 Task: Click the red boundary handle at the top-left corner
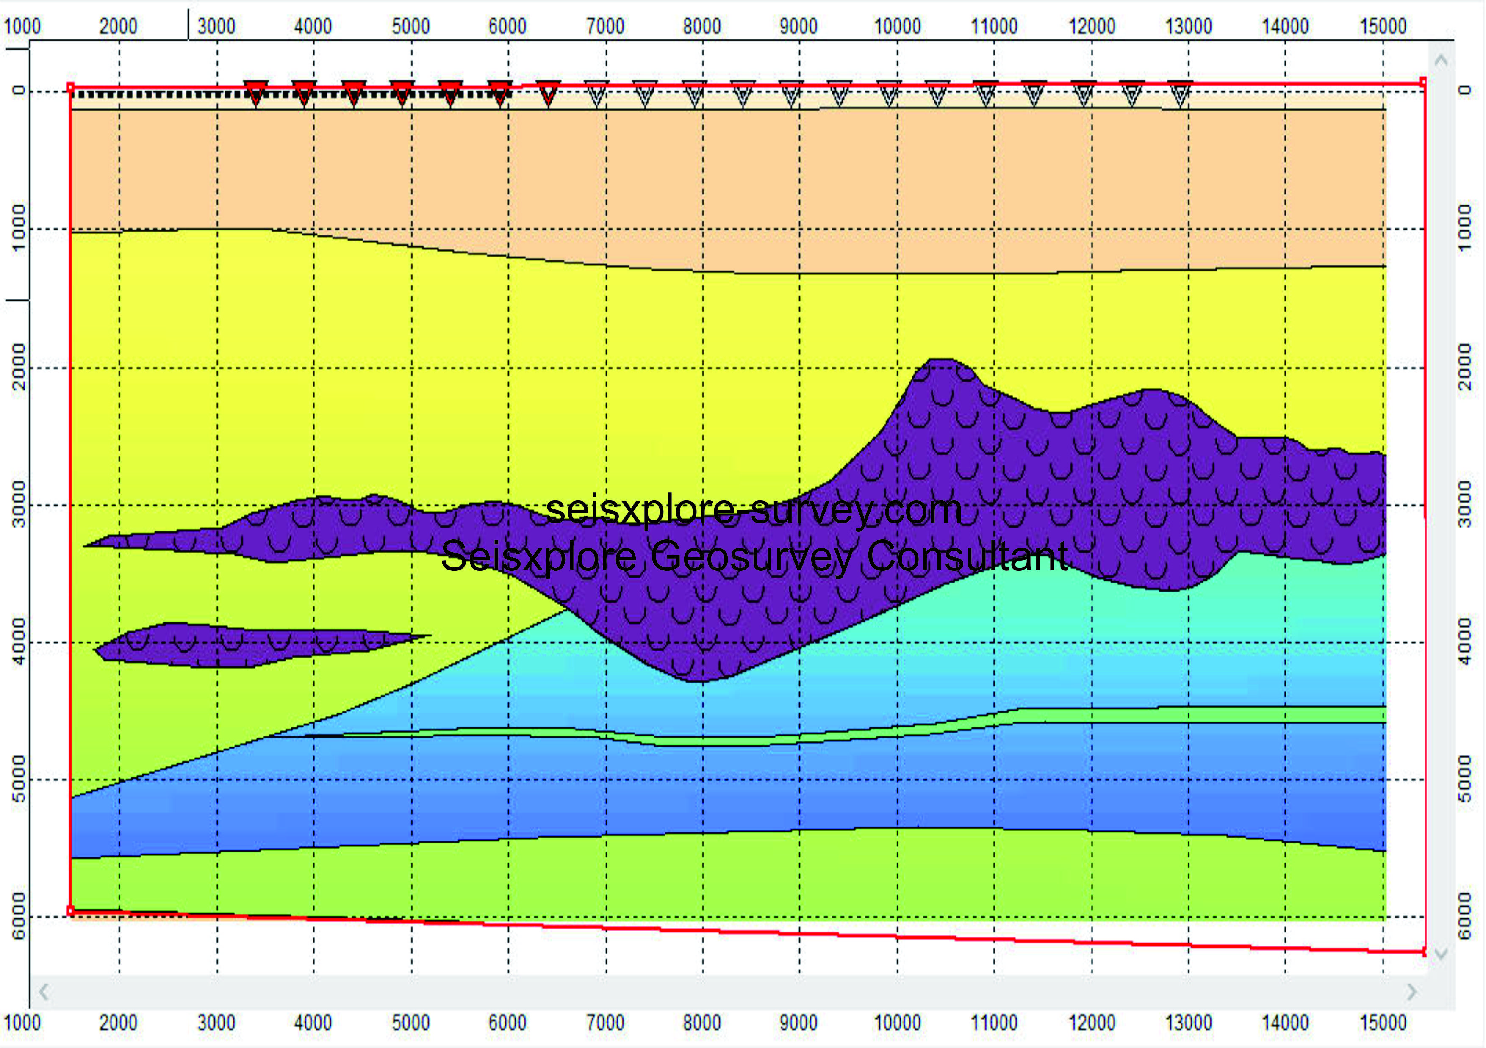tap(71, 87)
